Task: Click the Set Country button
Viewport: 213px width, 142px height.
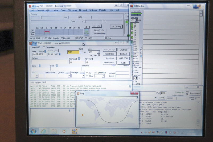Action: point(116,27)
